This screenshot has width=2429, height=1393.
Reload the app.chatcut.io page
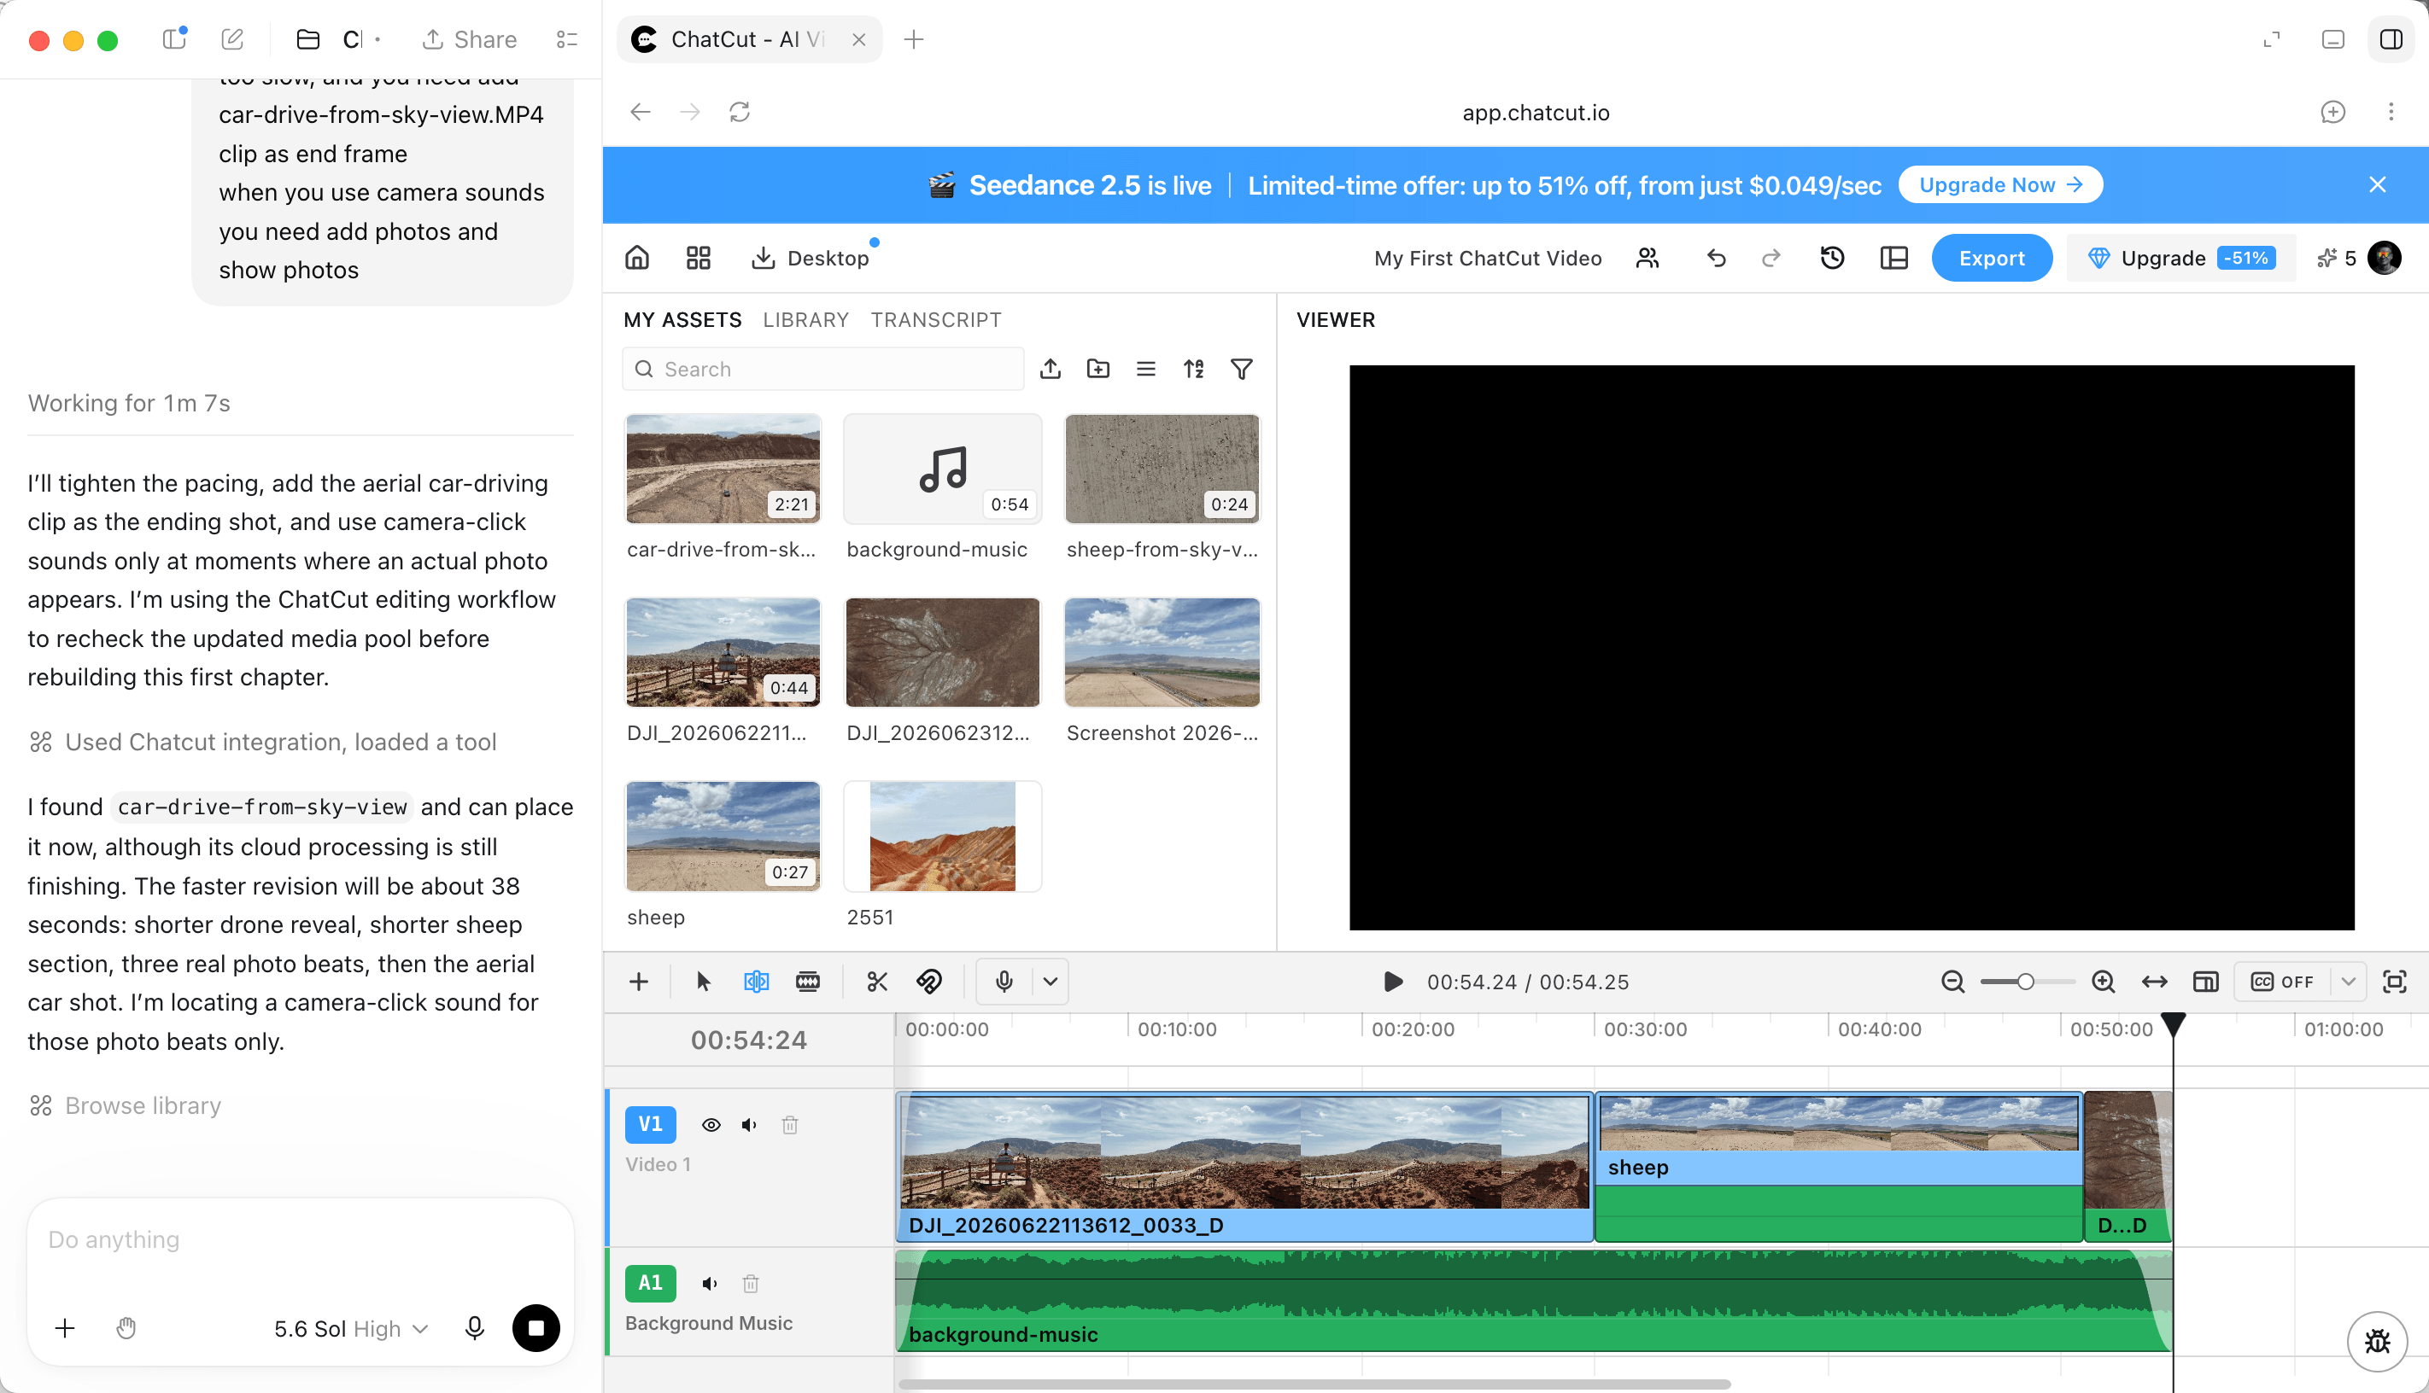pos(740,112)
